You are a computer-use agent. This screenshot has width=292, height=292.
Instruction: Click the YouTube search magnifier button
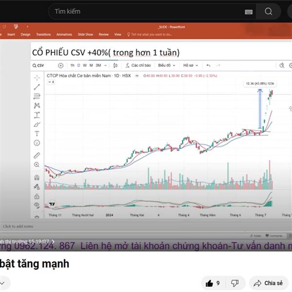[268, 12]
